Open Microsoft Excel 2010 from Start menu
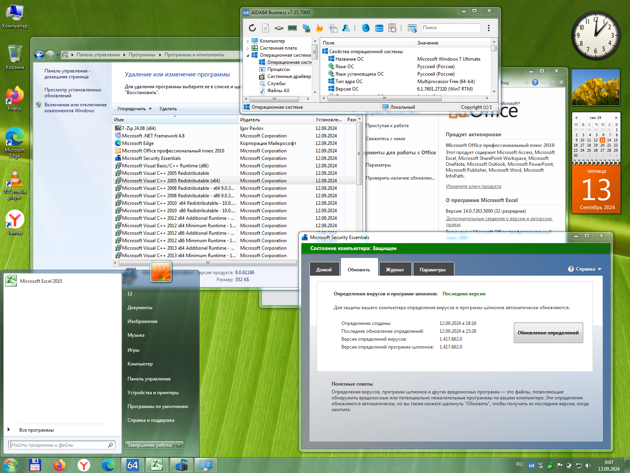This screenshot has height=473, width=630. (63, 281)
